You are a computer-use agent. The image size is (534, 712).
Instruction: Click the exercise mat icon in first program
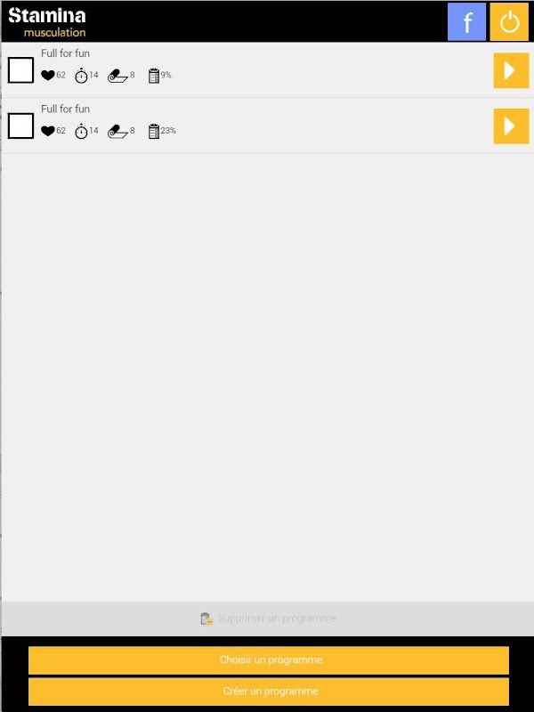(x=117, y=76)
